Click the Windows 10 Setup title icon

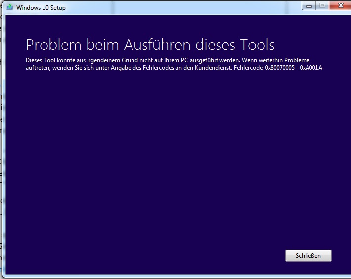coord(9,7)
